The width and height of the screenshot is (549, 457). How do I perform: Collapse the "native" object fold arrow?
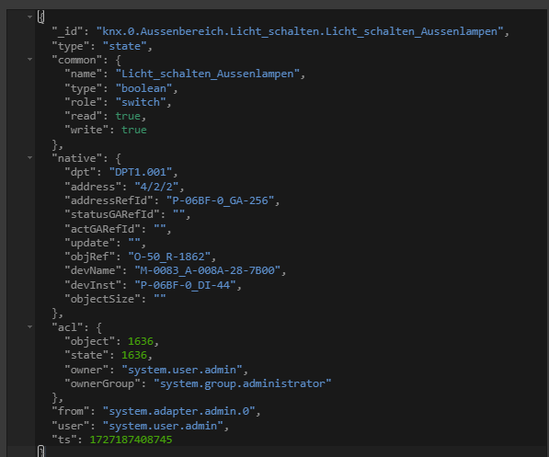click(29, 158)
